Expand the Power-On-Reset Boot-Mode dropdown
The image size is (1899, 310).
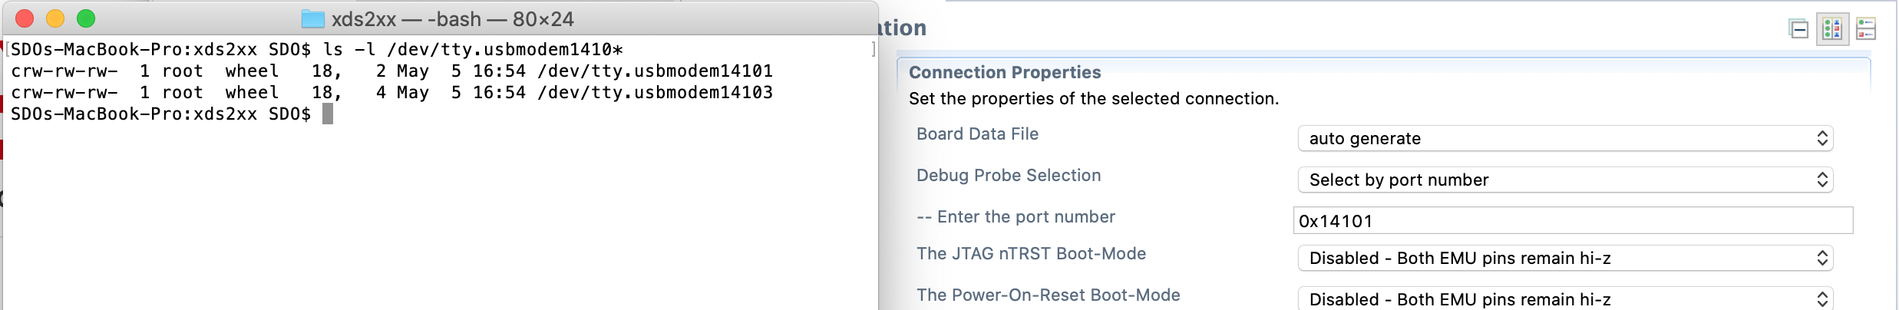1565,298
